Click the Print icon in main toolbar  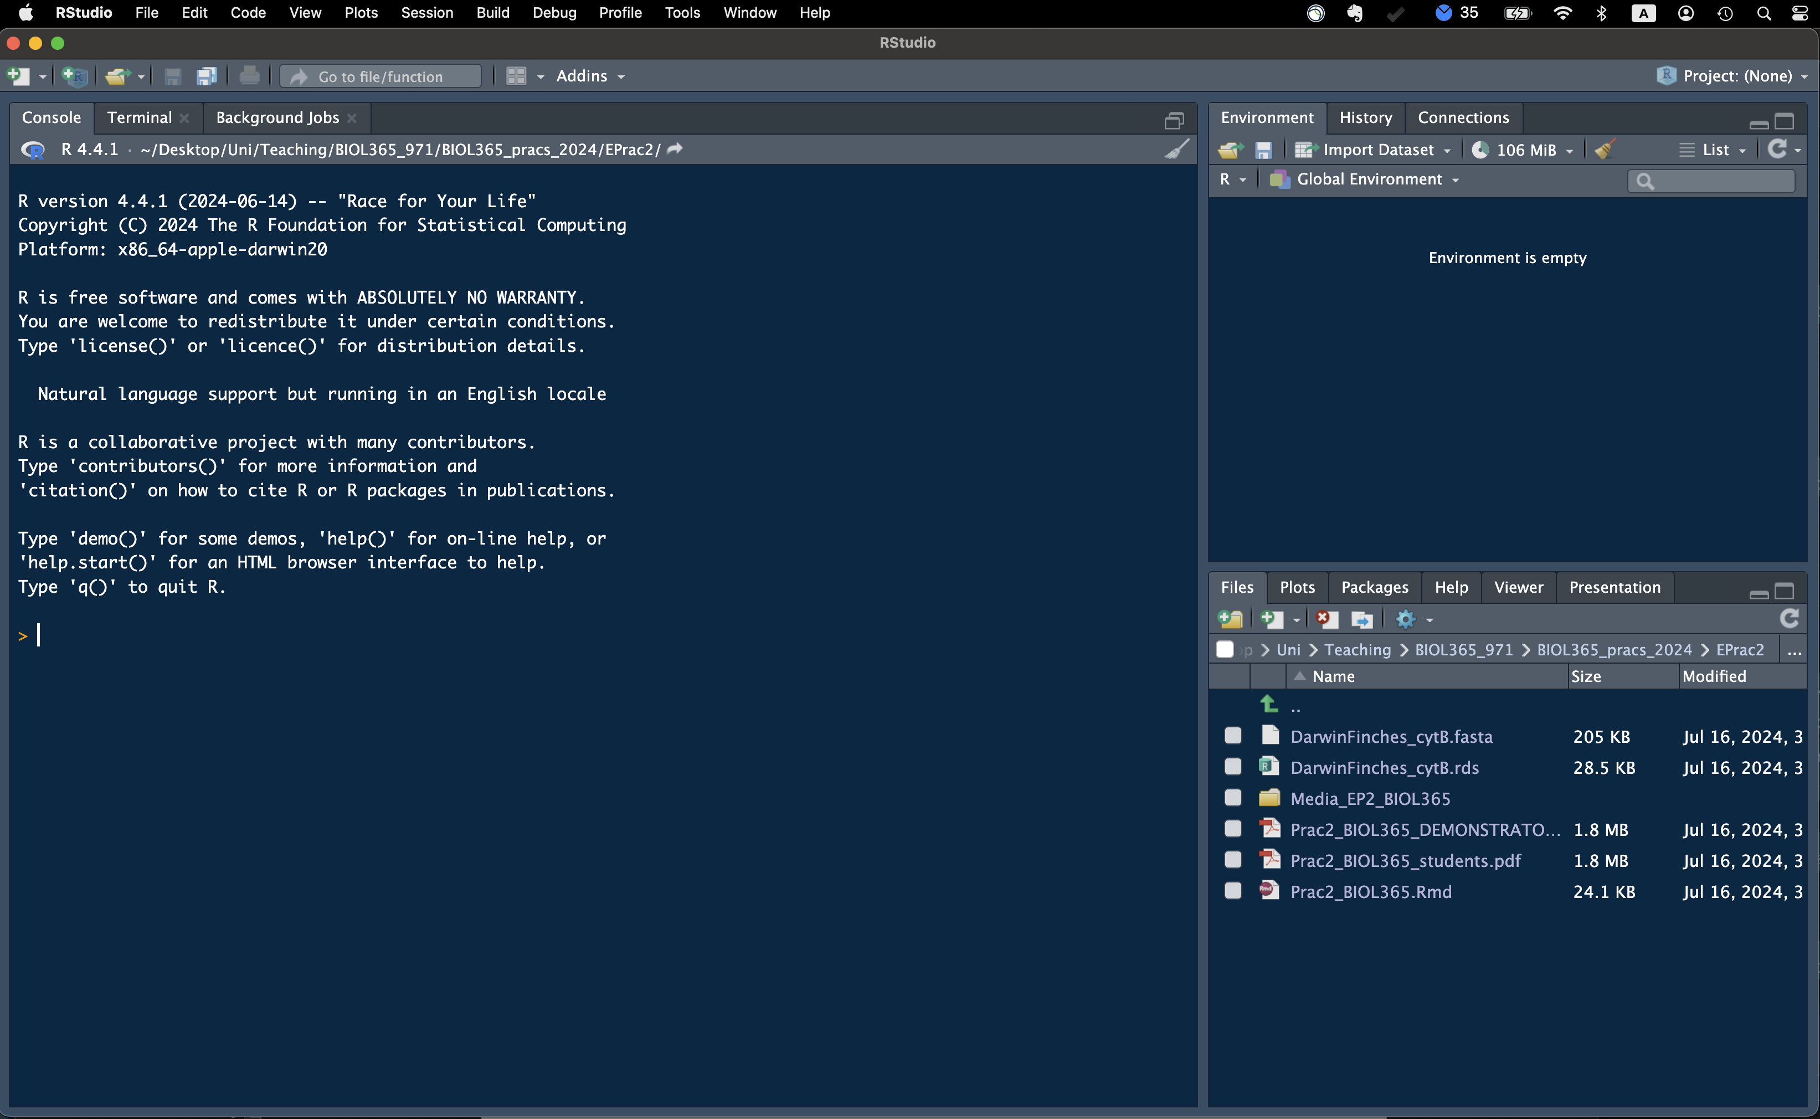(x=250, y=76)
